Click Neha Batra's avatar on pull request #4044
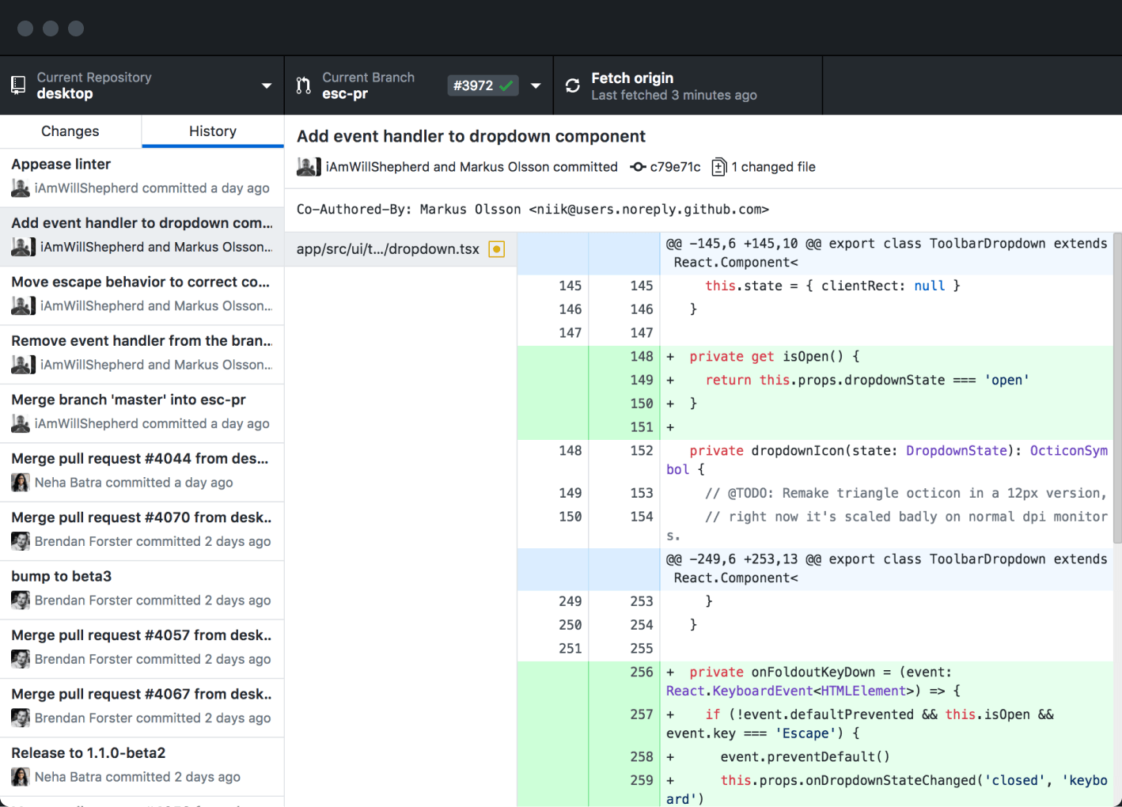 tap(20, 482)
